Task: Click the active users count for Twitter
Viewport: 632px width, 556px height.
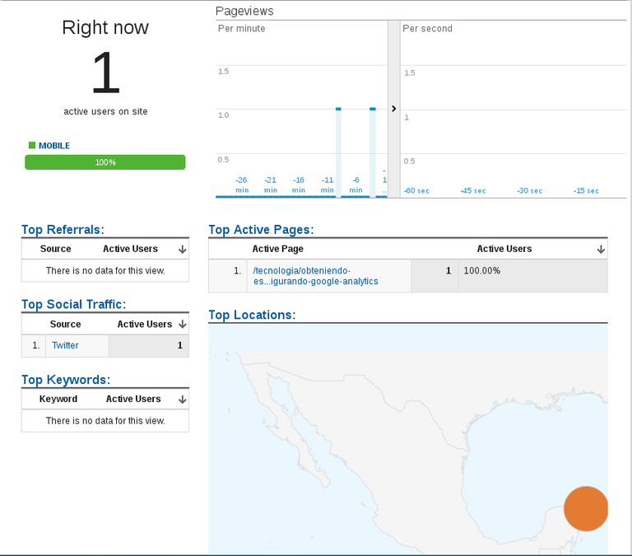Action: pos(179,345)
